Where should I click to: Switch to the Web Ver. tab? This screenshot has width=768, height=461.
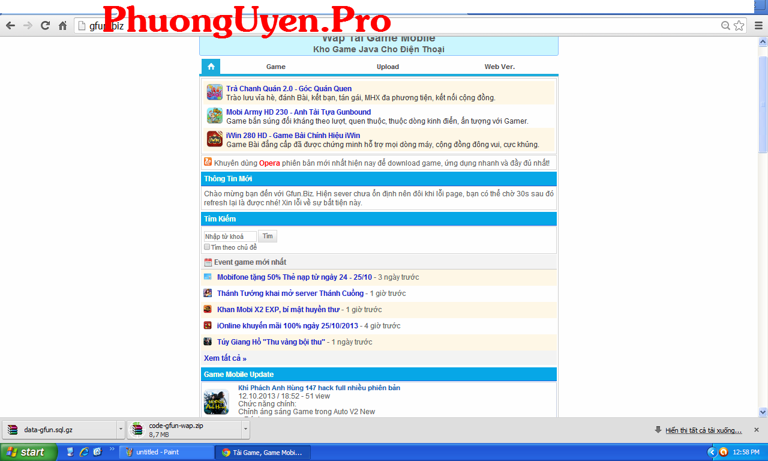pos(499,67)
